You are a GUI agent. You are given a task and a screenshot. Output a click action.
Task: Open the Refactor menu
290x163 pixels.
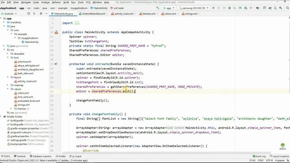(56, 2)
